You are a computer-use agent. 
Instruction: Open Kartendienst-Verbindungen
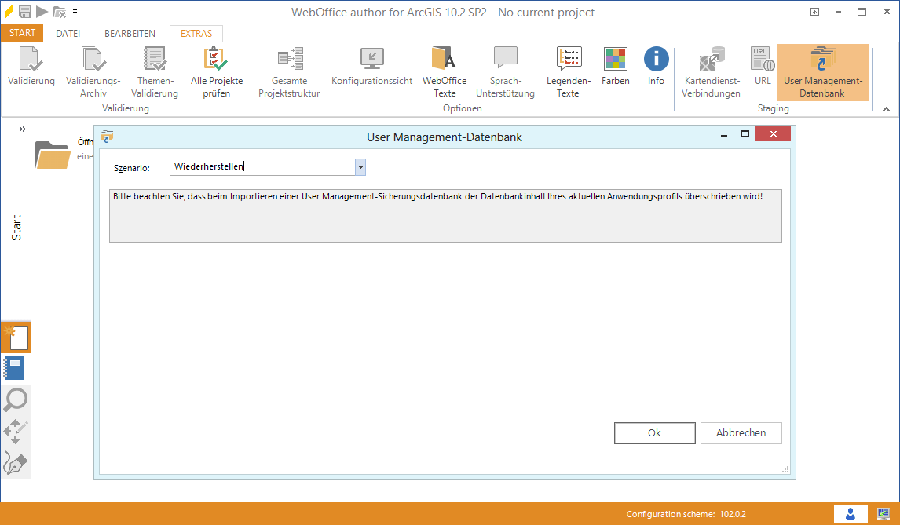[x=711, y=69]
